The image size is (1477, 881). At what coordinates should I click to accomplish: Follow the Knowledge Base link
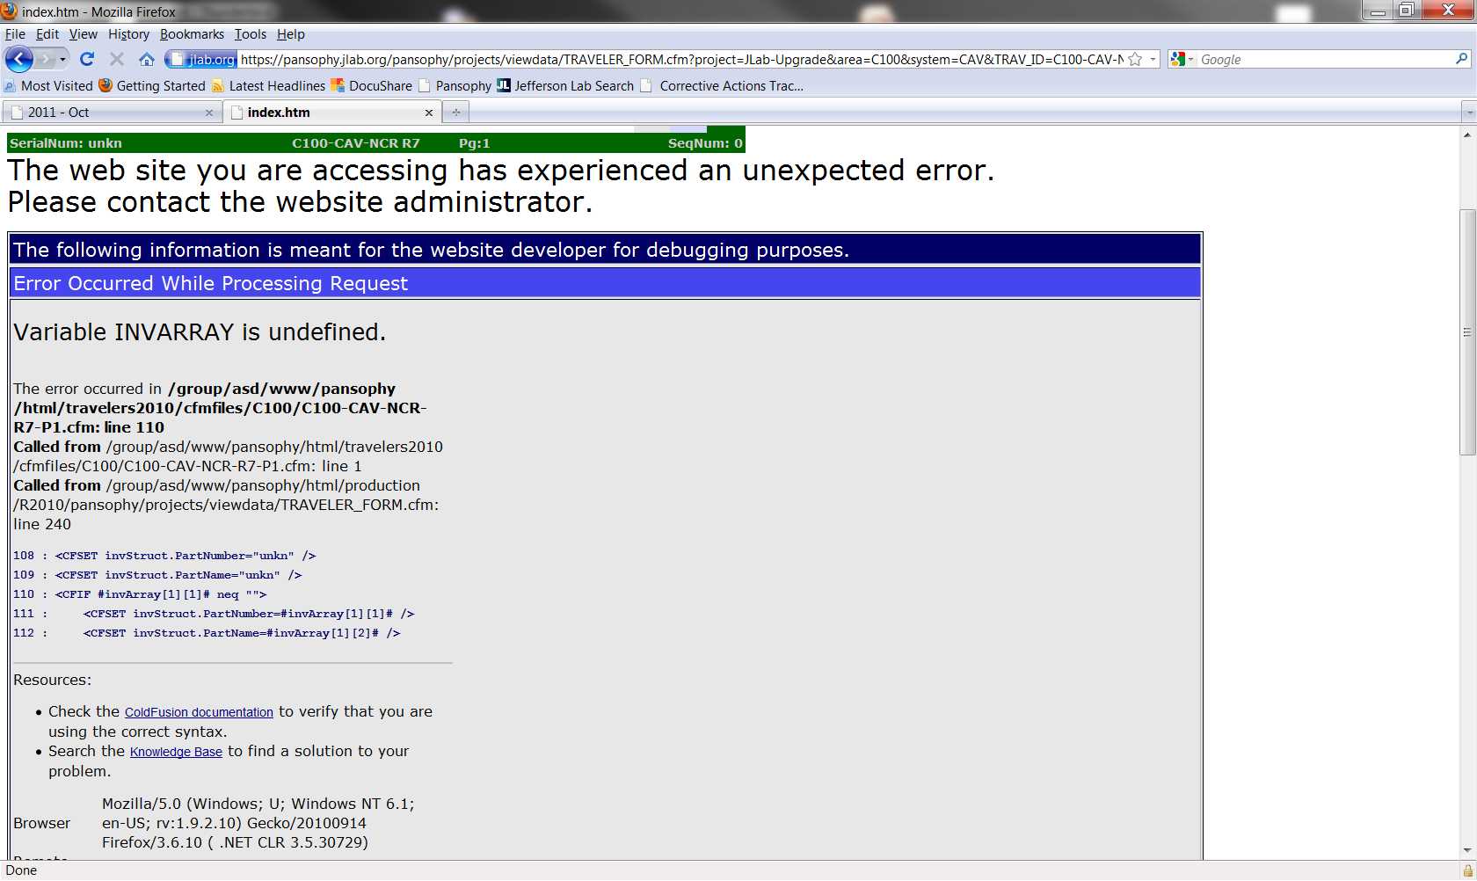(x=176, y=752)
